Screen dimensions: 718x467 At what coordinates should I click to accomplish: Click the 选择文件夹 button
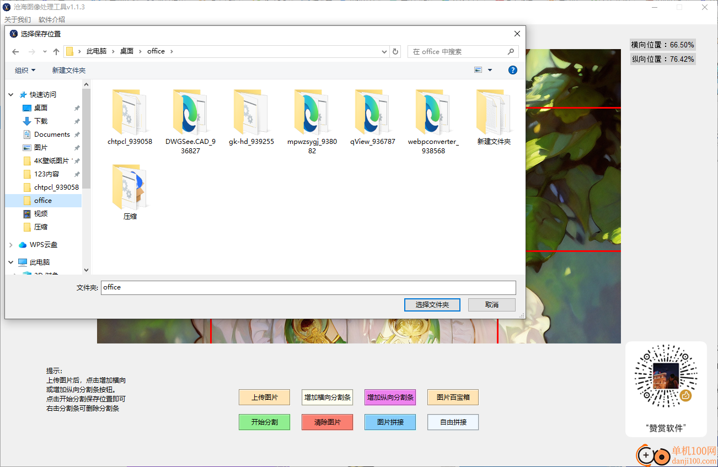[432, 304]
